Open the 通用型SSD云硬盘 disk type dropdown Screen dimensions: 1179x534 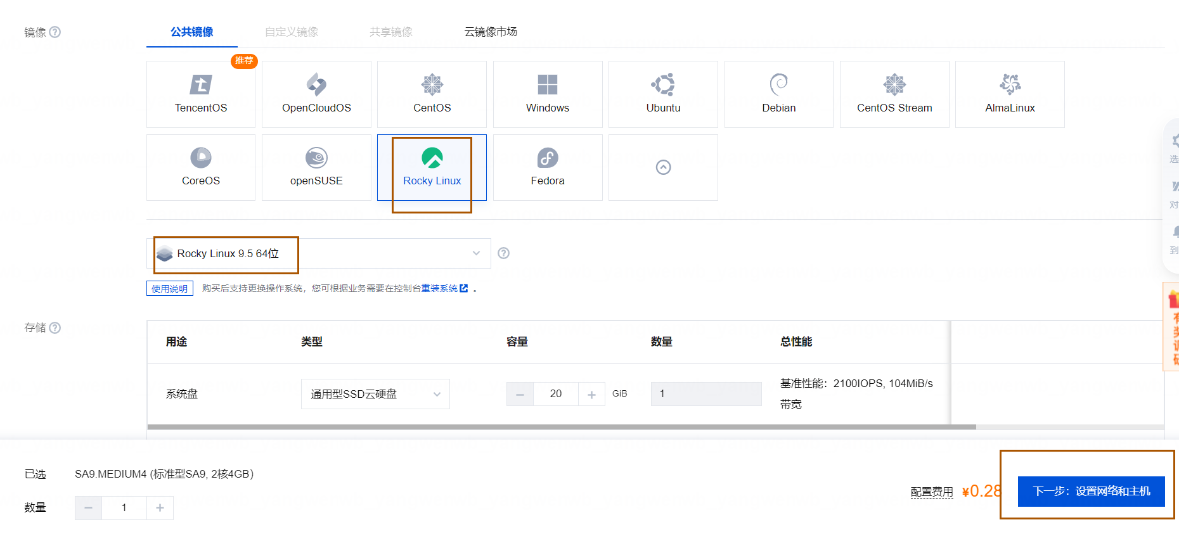(375, 394)
